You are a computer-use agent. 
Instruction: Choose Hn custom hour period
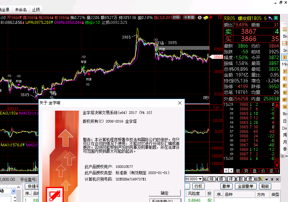click(285, 114)
